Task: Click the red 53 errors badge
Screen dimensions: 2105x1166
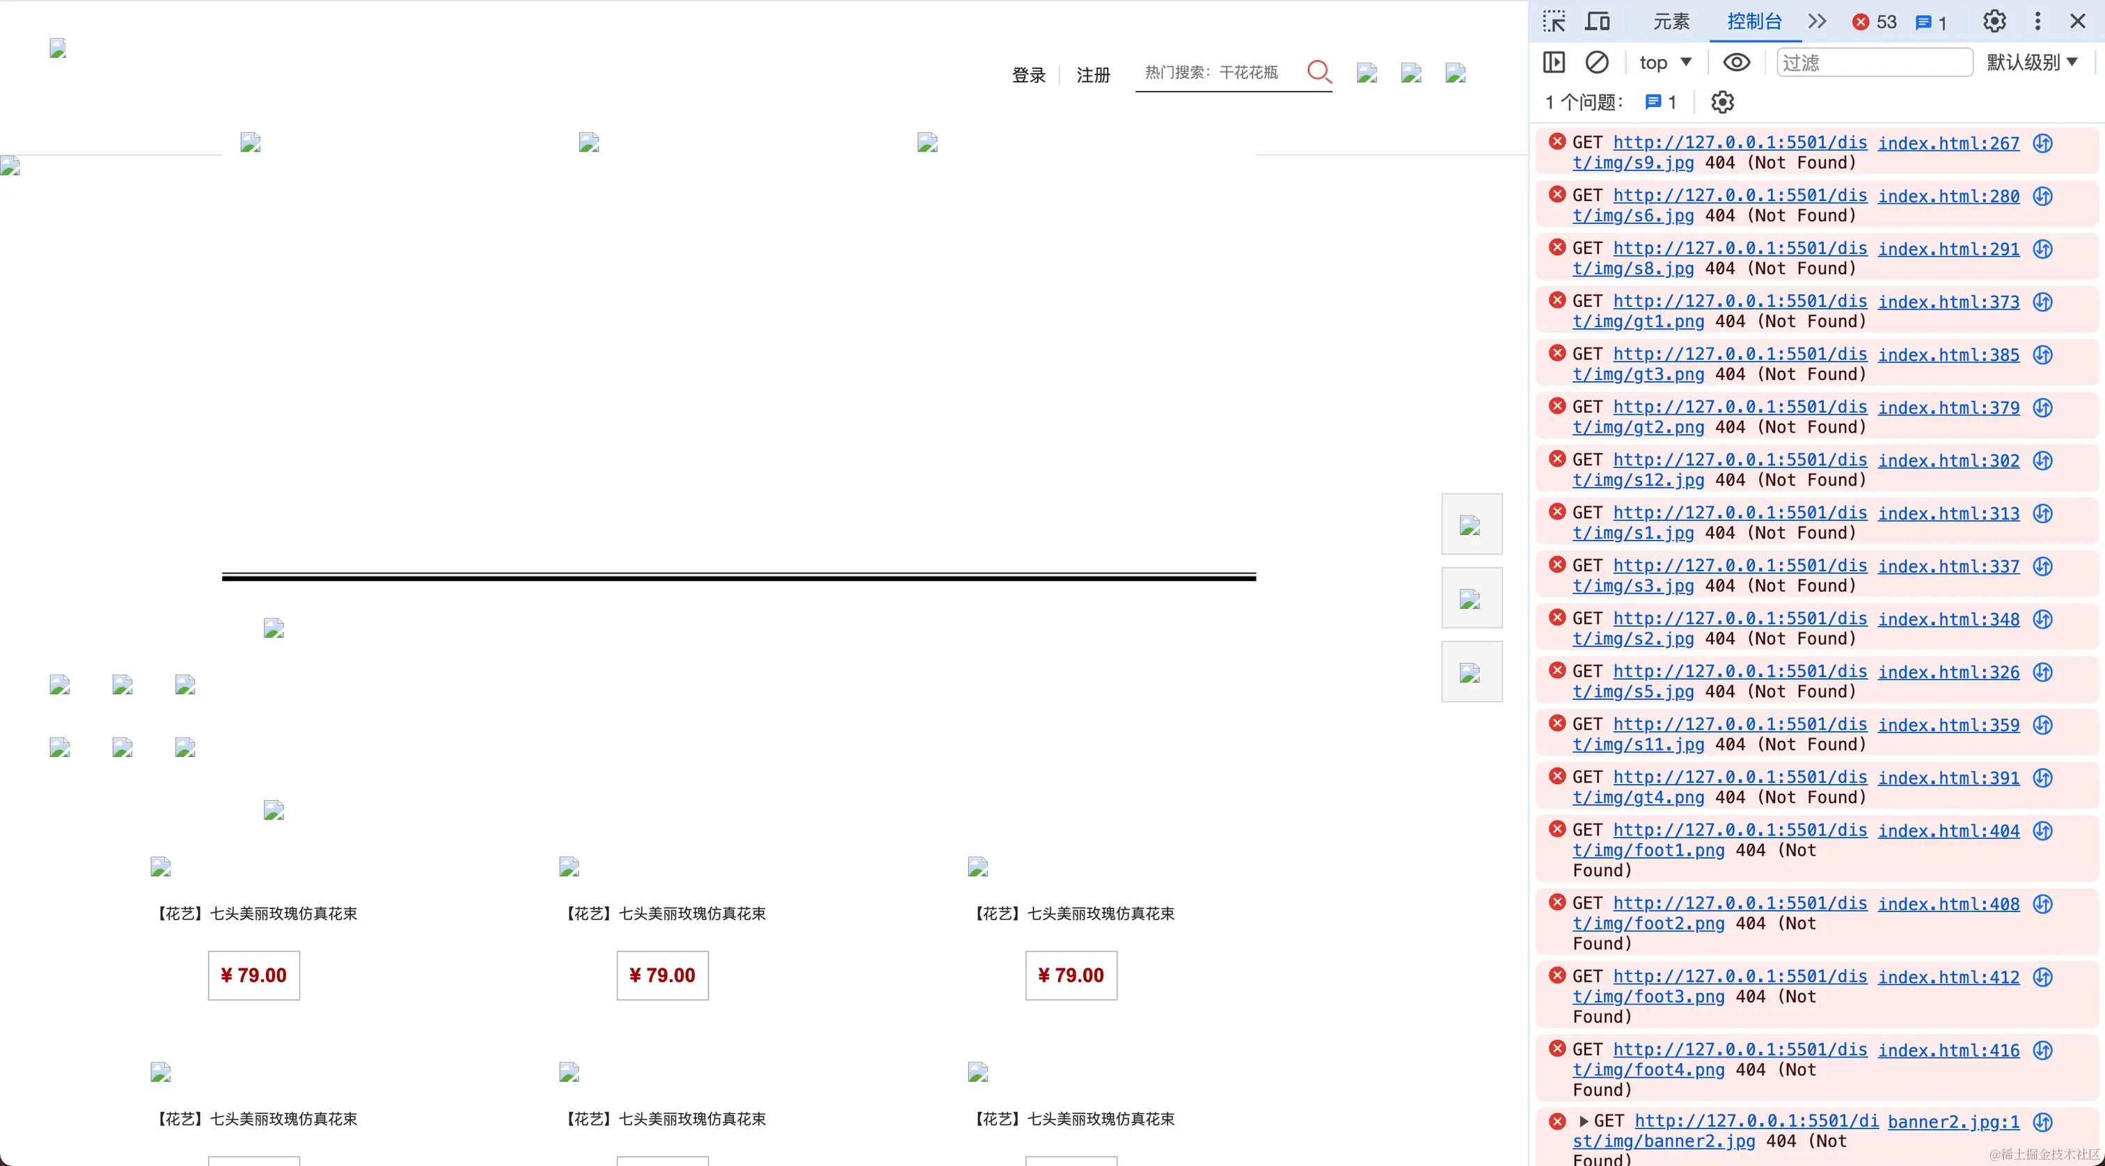Action: click(1875, 22)
